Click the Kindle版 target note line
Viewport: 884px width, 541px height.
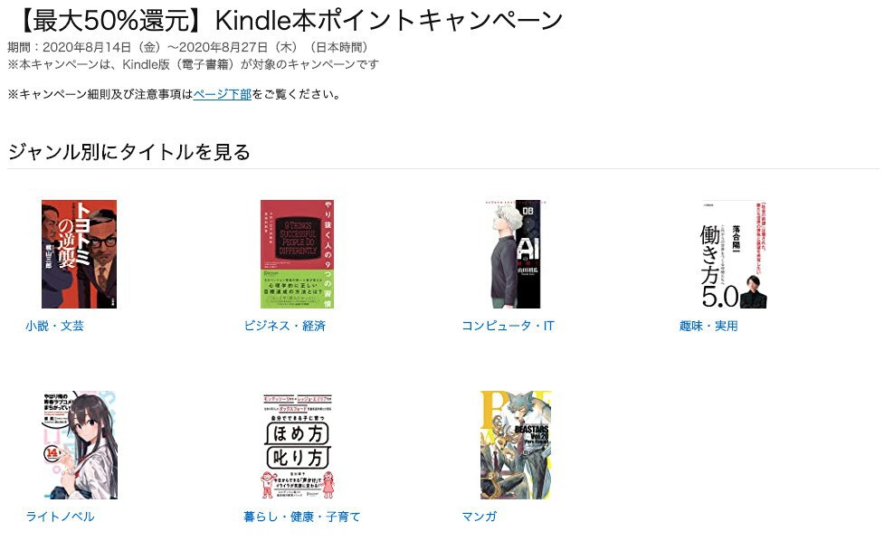tap(193, 64)
